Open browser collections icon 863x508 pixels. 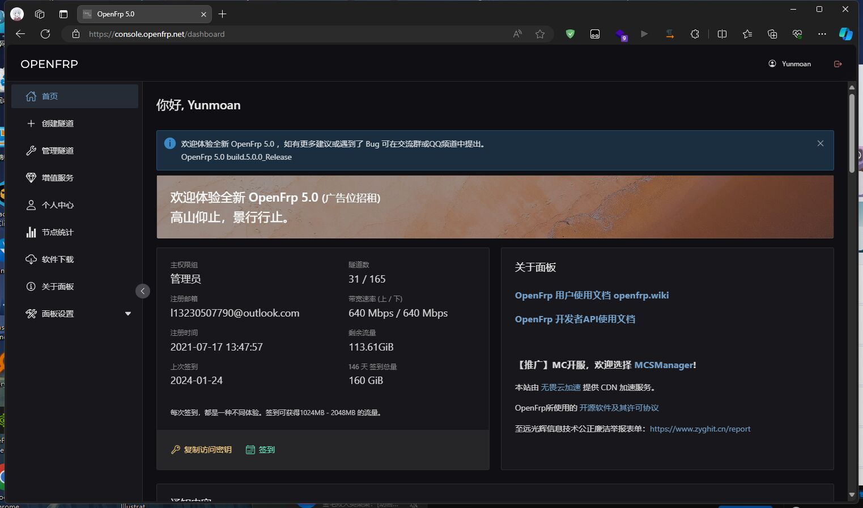pos(772,34)
